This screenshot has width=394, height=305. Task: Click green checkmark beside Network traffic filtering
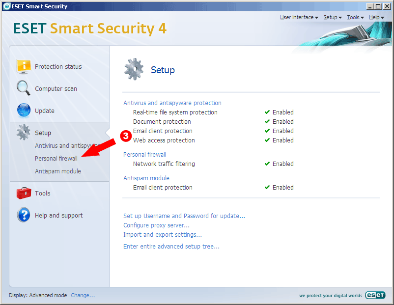click(267, 164)
